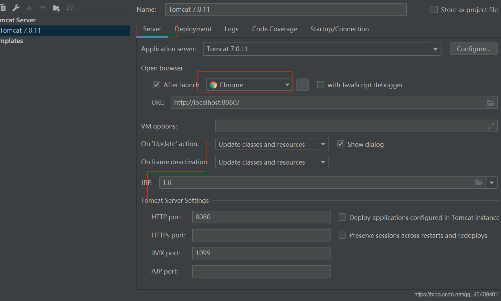
Task: Click the AJP port field
Action: [x=261, y=271]
